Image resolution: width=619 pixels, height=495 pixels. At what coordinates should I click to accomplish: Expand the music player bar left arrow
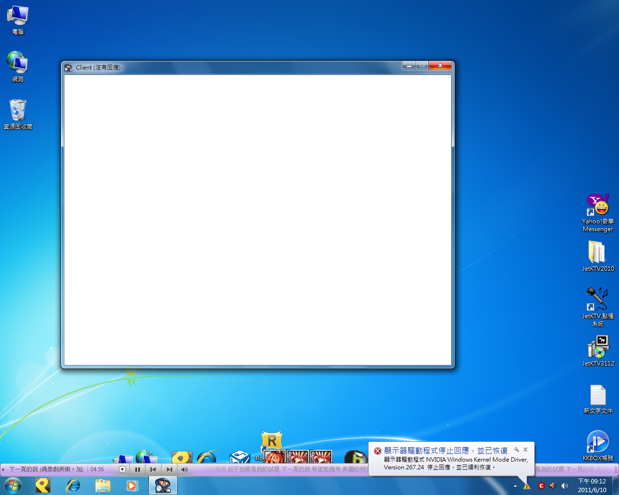(x=4, y=469)
